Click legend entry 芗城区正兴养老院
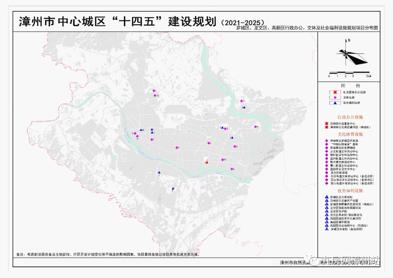This screenshot has width=393, height=278. [341, 197]
